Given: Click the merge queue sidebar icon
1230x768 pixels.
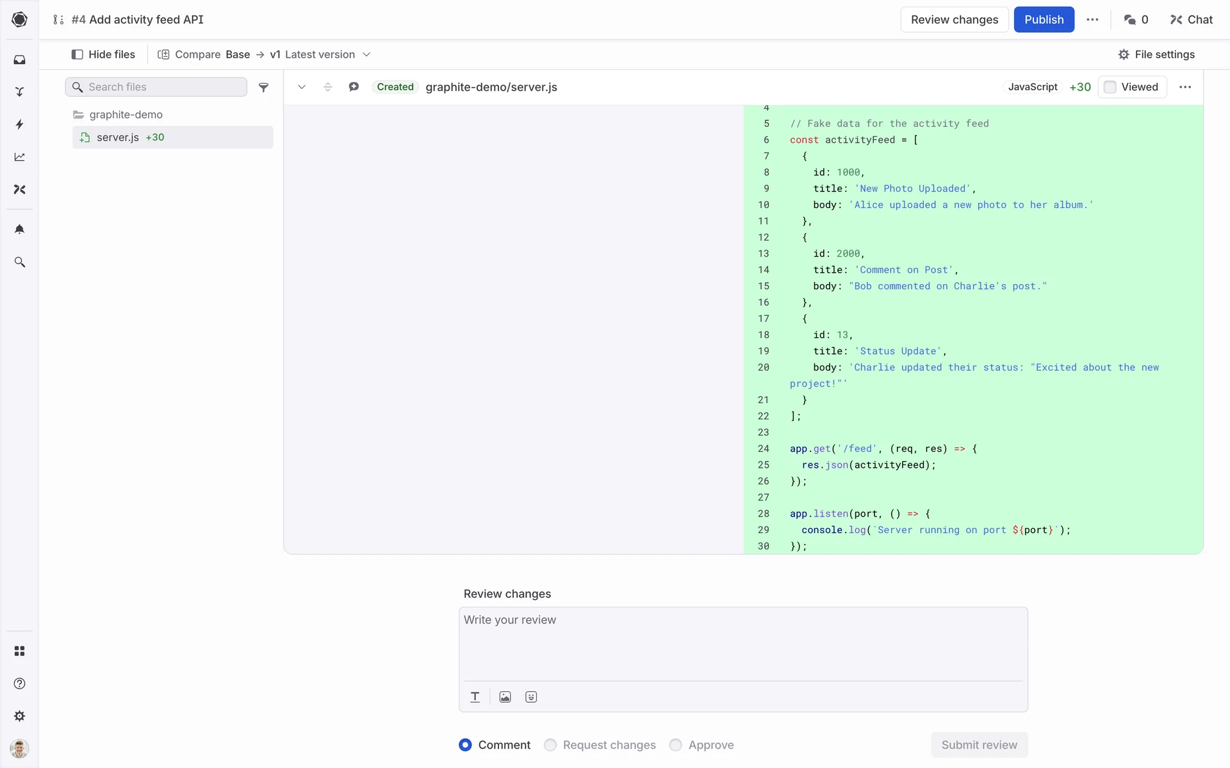Looking at the screenshot, I should pos(19,92).
